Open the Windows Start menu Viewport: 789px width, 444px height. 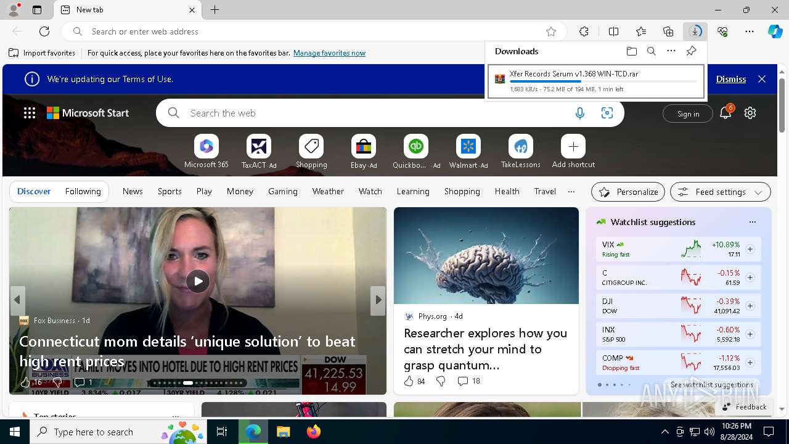point(15,432)
